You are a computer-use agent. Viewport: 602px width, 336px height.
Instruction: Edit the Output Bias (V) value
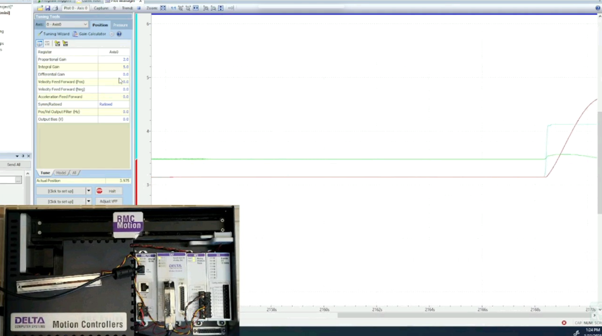tap(114, 119)
